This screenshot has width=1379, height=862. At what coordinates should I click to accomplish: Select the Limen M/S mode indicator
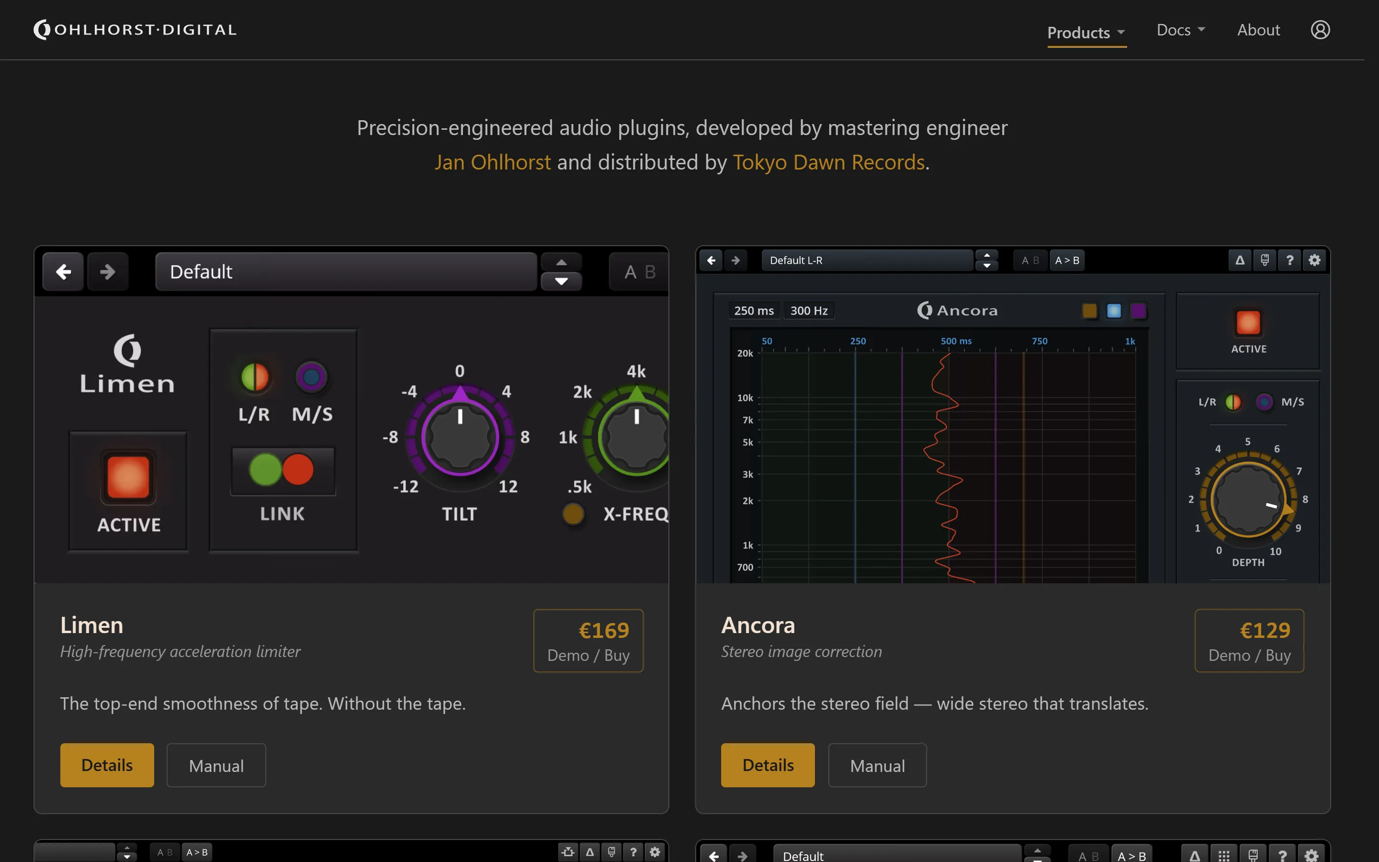tap(311, 377)
